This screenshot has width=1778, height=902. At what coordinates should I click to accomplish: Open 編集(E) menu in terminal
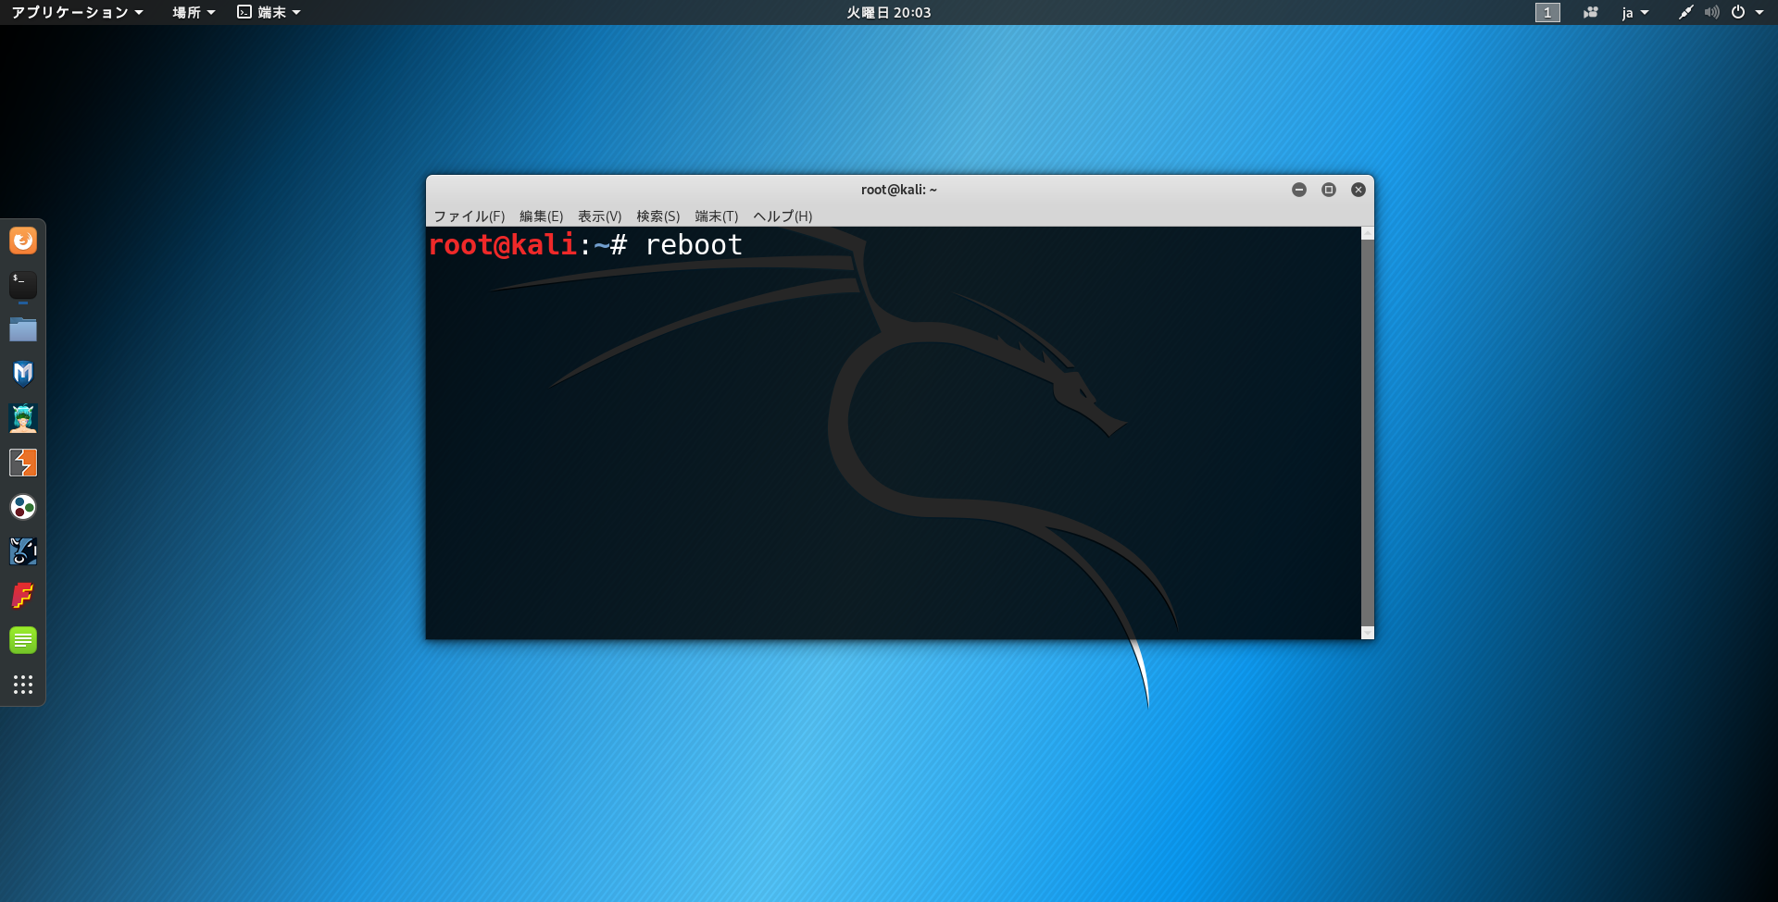(541, 216)
